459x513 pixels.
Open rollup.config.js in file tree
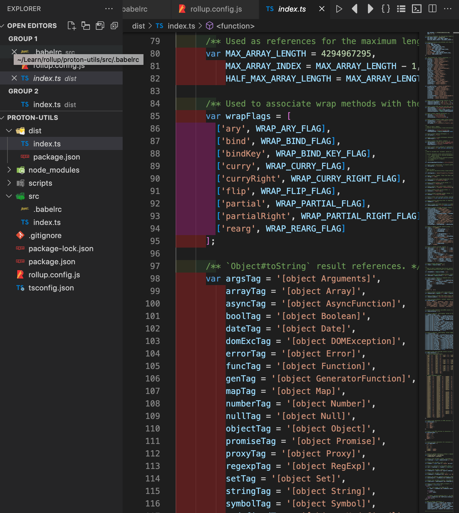[61, 275]
